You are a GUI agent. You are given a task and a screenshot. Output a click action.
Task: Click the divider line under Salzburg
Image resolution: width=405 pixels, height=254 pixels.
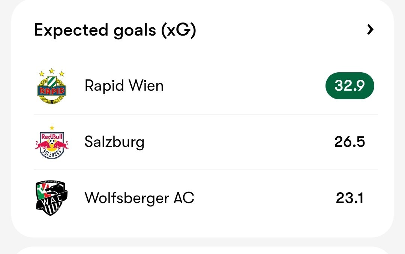[x=206, y=170]
